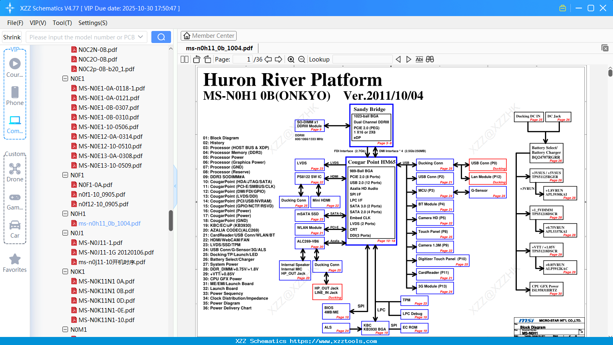Select the Computer schematics category
This screenshot has width=613, height=345.
pos(15,124)
